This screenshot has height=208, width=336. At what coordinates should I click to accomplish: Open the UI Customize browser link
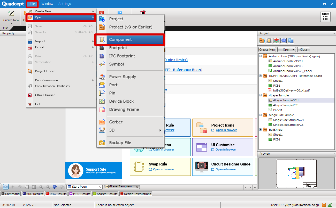click(226, 150)
